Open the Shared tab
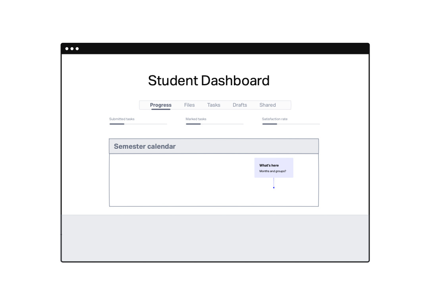The width and height of the screenshot is (430, 305). tap(268, 105)
